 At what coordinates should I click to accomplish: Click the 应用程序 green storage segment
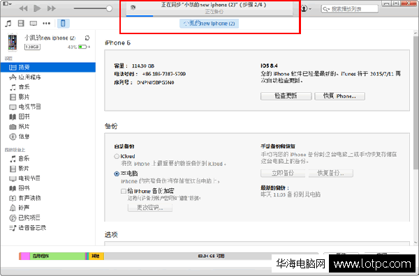tap(57, 256)
